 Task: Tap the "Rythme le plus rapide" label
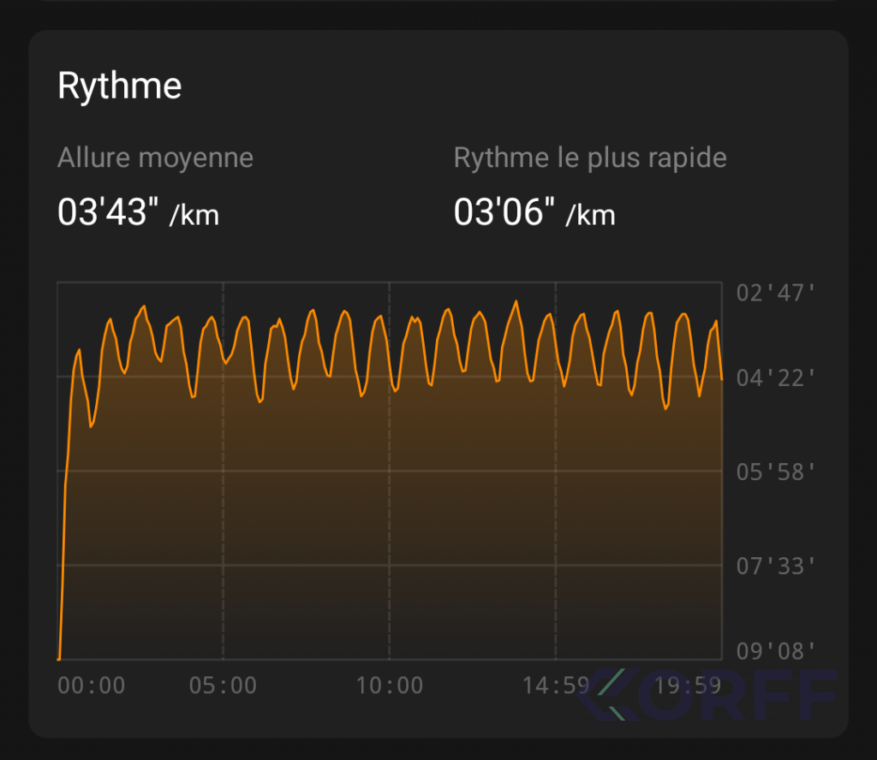point(590,158)
